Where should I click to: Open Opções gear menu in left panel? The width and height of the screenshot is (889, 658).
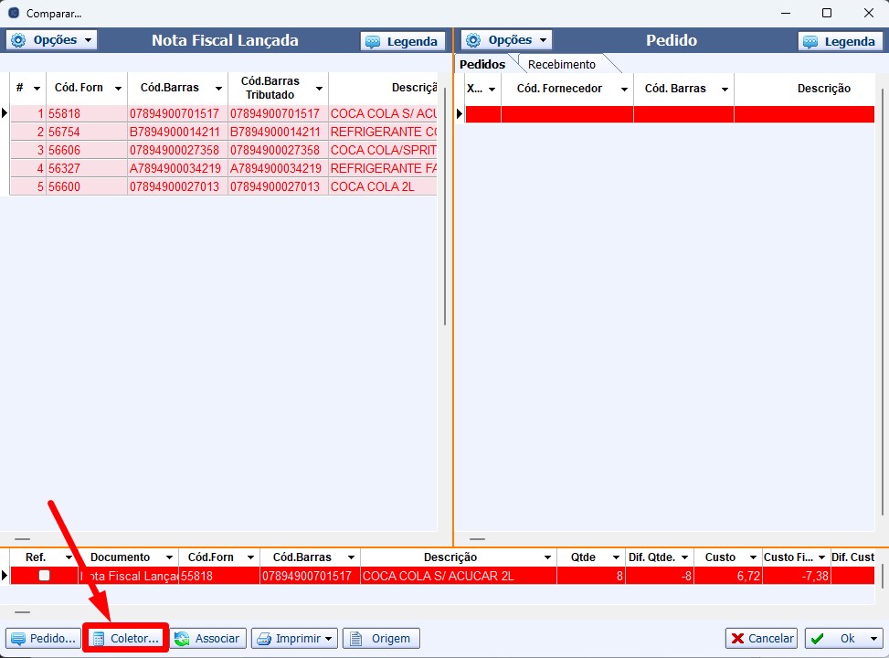pyautogui.click(x=52, y=40)
